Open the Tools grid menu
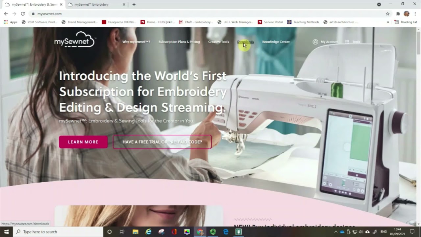Image resolution: width=421 pixels, height=237 pixels. [353, 42]
